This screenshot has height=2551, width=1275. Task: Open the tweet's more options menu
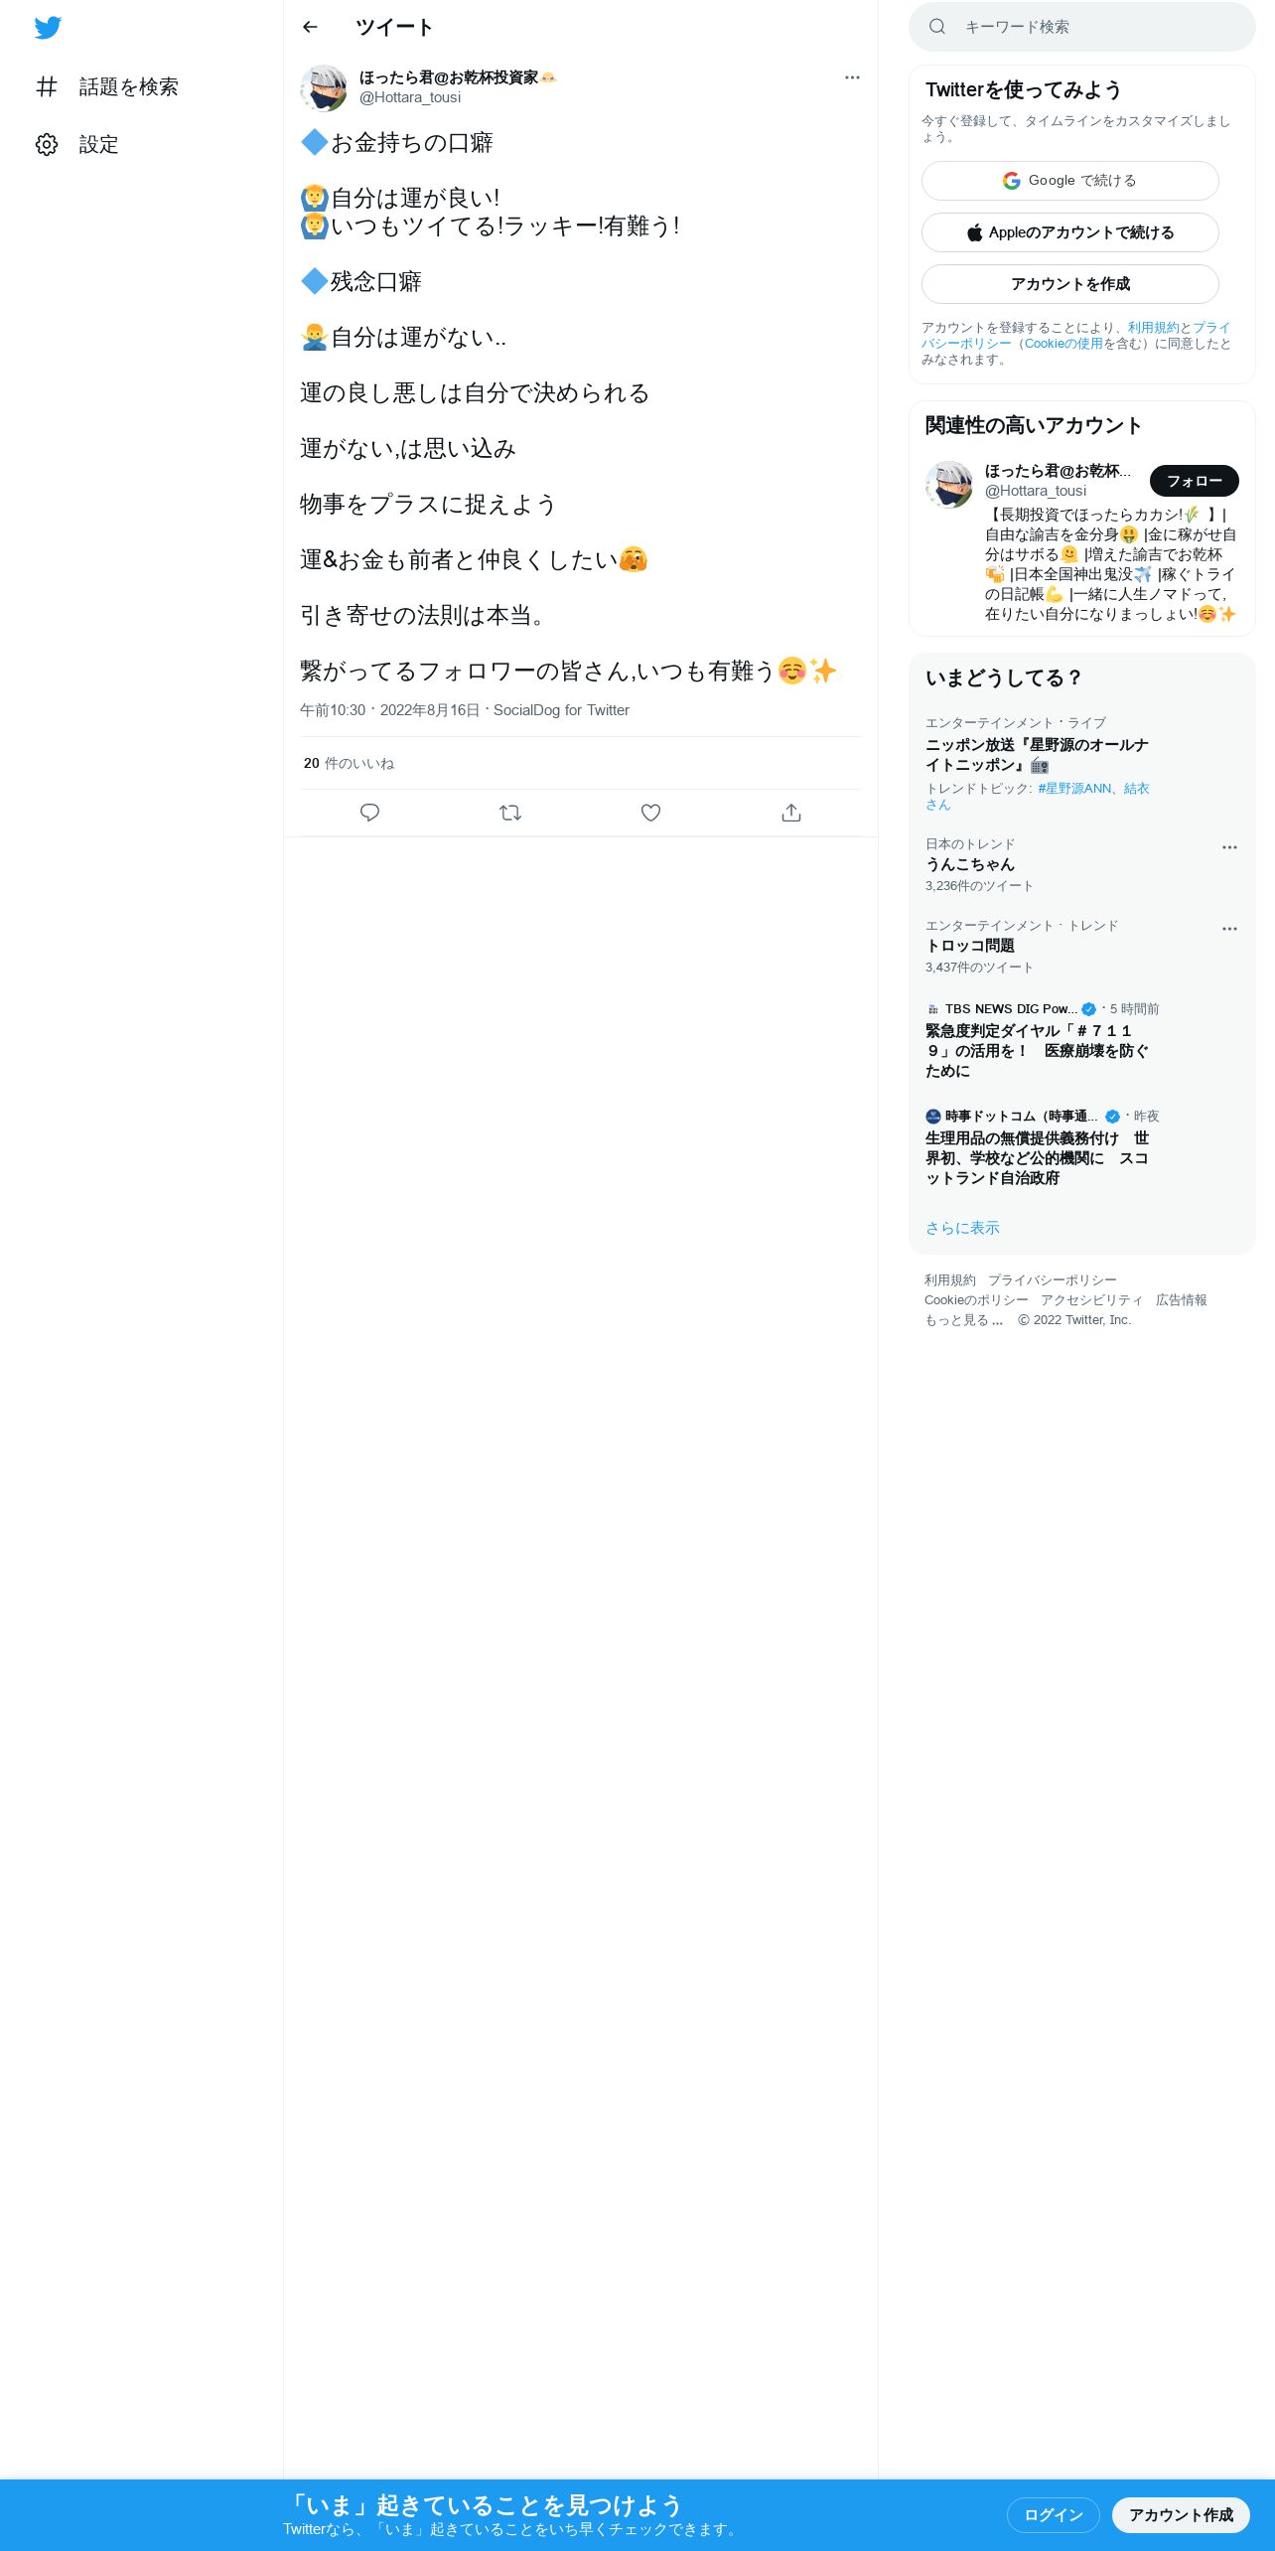[852, 77]
